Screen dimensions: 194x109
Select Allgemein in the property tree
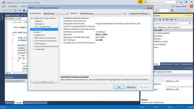[38, 21]
